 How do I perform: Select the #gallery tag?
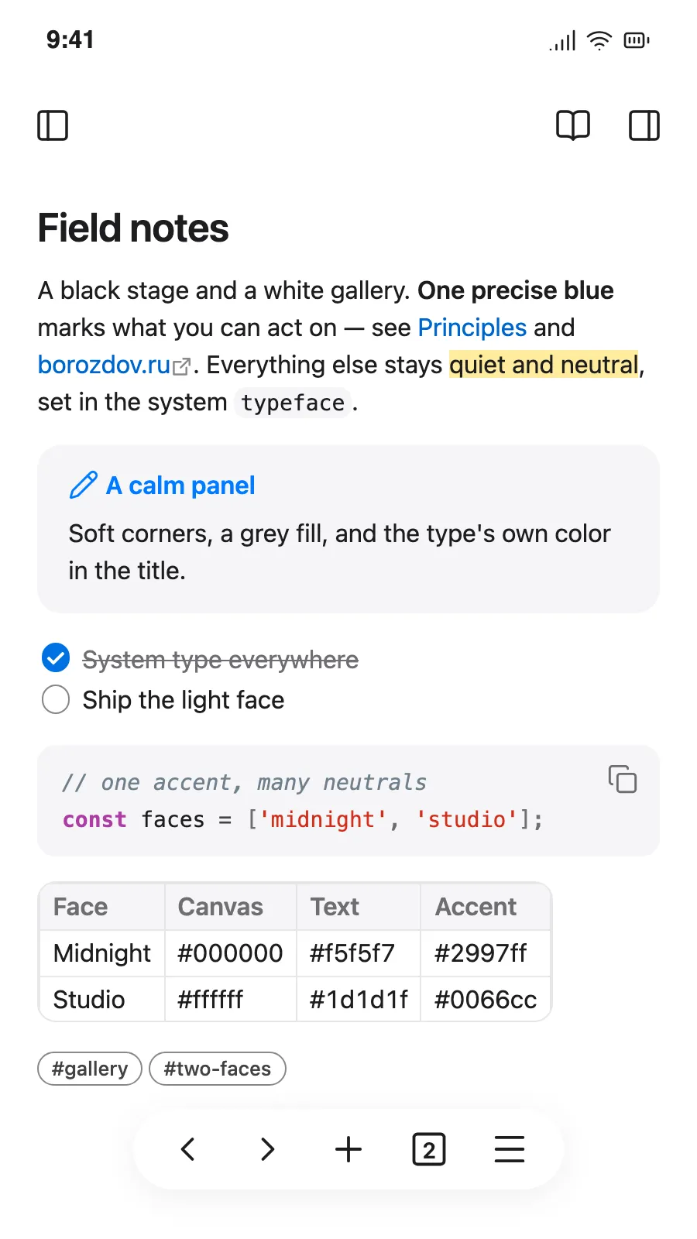point(90,1069)
